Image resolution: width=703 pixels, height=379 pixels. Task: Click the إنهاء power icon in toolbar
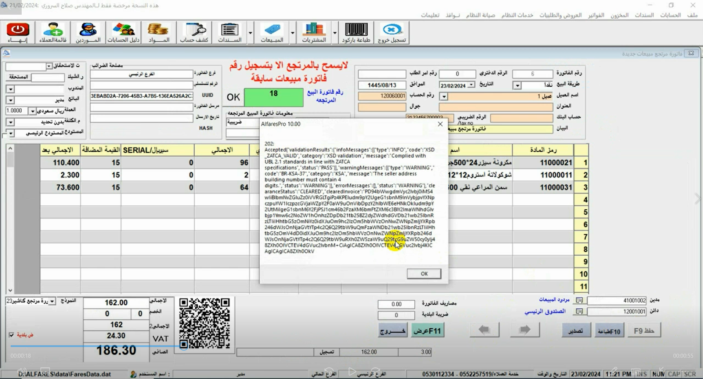coord(18,33)
